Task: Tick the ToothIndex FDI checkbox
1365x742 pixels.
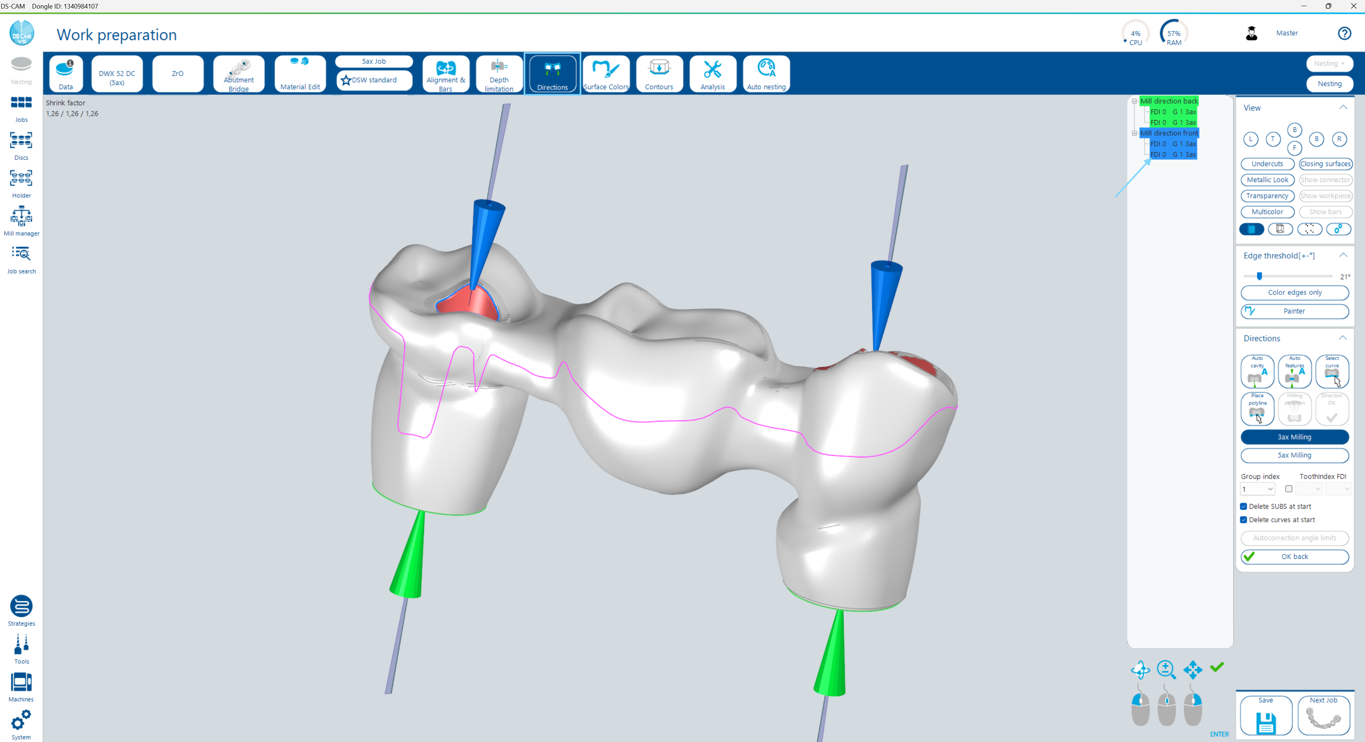Action: (1289, 489)
